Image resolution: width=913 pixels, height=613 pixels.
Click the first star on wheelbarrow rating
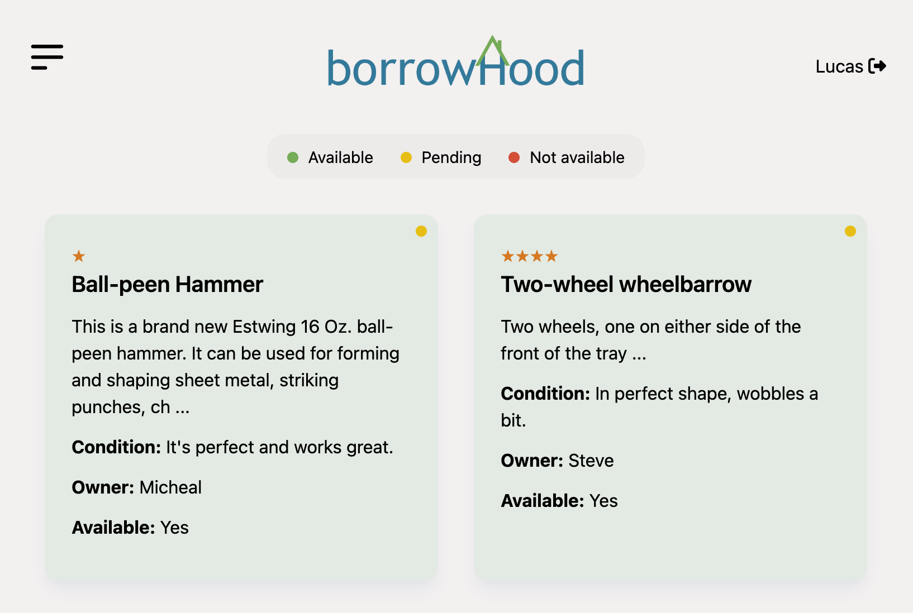coord(508,256)
